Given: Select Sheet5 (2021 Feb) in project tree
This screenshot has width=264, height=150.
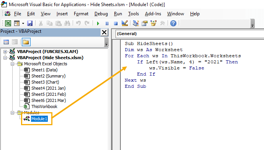Looking at the screenshot, I should tap(49, 94).
